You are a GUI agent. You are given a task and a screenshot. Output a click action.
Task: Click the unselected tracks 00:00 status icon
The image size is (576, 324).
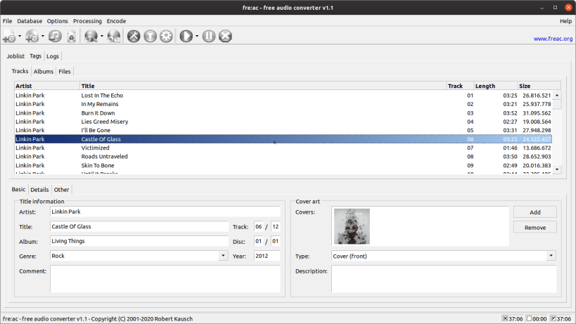coord(530,318)
